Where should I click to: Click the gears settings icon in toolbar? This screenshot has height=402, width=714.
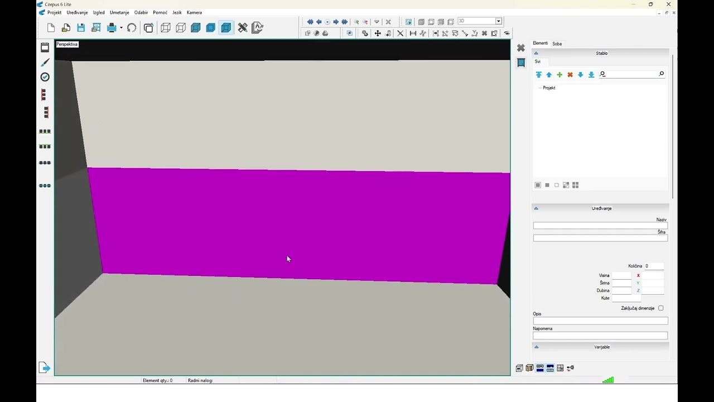point(365,33)
